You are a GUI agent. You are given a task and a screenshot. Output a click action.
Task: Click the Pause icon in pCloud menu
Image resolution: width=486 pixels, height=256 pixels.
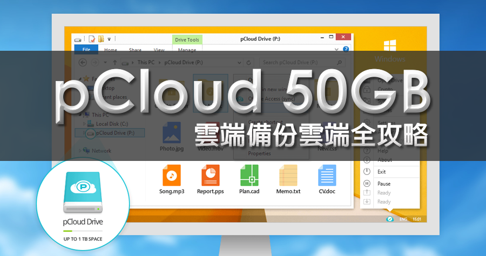click(x=367, y=184)
